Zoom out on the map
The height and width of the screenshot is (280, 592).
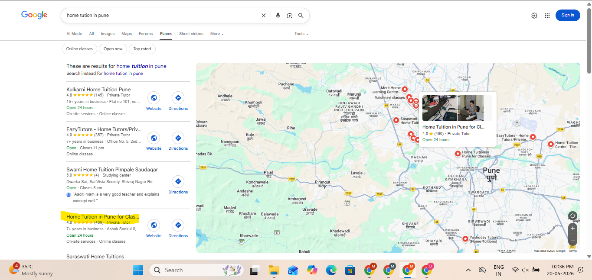point(572,240)
